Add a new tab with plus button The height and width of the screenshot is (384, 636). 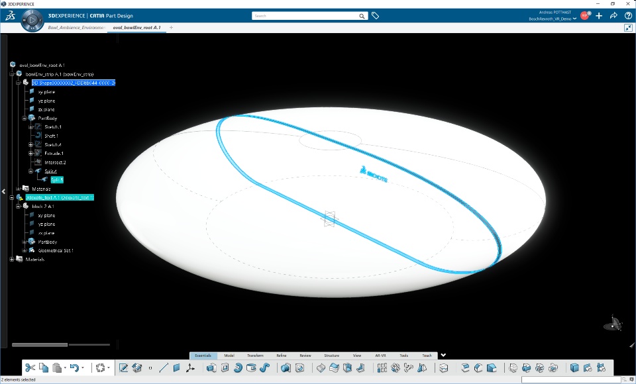point(171,28)
